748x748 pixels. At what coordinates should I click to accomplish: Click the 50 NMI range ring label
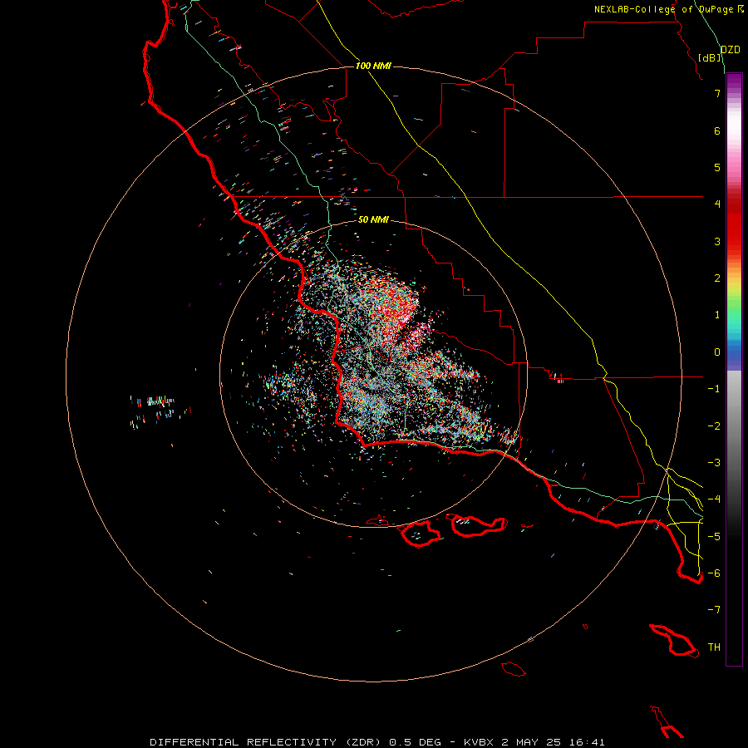point(373,219)
